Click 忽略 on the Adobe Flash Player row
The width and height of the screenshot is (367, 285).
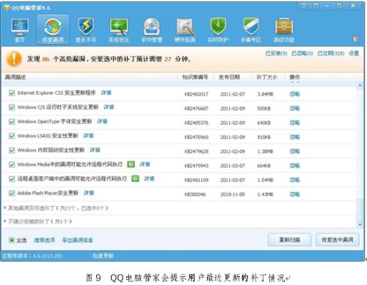[295, 195]
